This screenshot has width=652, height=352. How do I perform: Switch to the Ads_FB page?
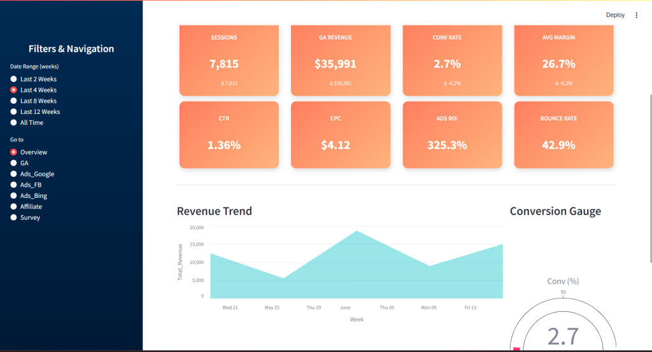pos(14,185)
